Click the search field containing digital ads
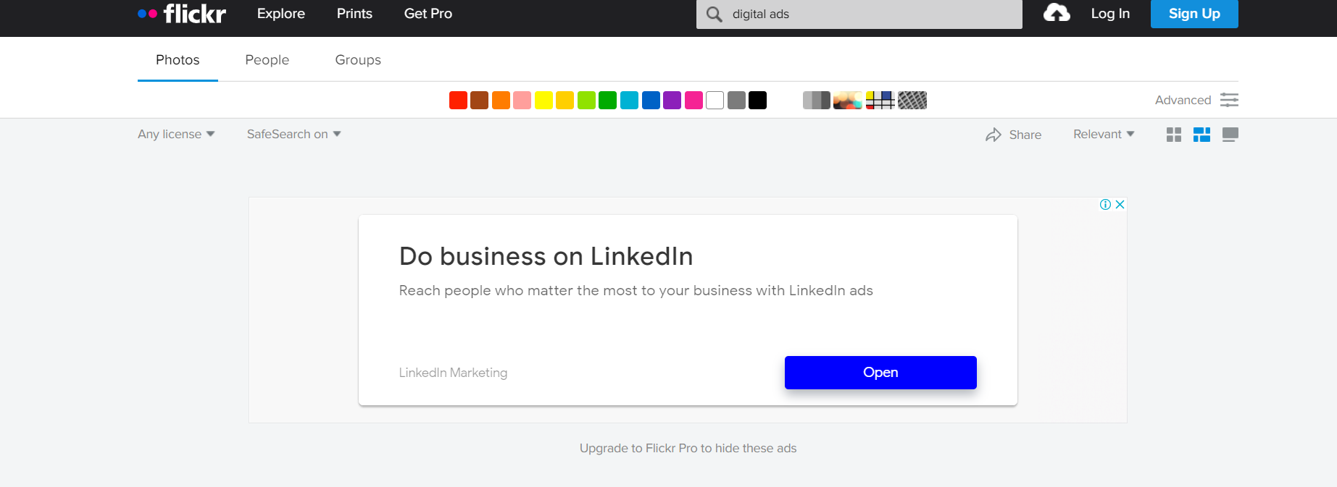1337x487 pixels. (x=859, y=14)
